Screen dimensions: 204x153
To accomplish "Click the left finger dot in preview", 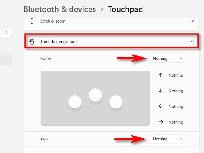I will click(x=75, y=102).
